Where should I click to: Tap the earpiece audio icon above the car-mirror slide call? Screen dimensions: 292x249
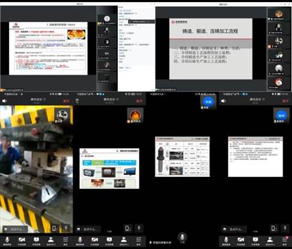click(77, 101)
